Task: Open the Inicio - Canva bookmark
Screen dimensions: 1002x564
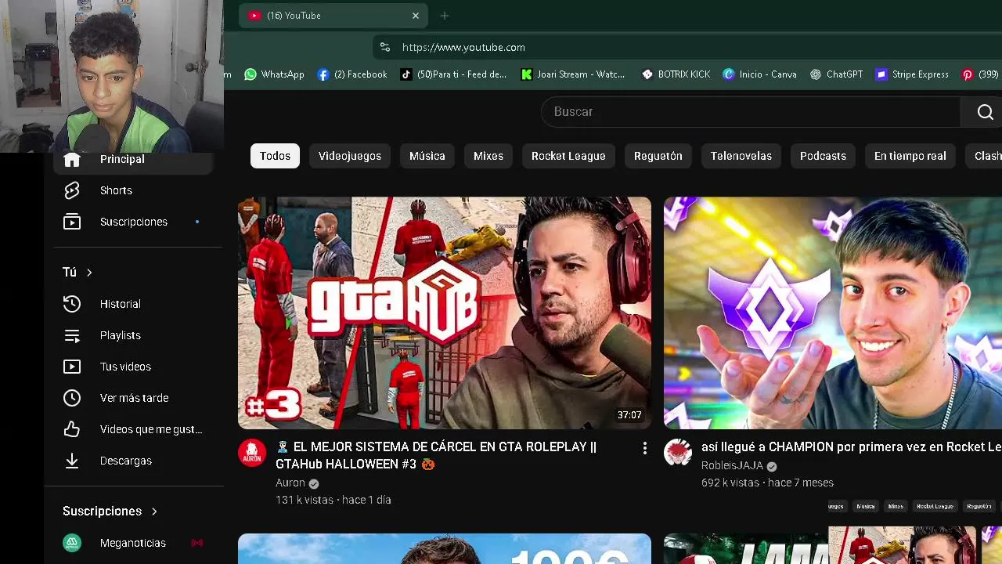Action: [759, 74]
